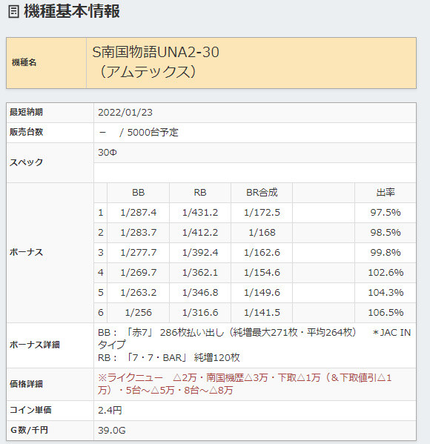
Task: Click the document icon beside 機種基本情報
Action: coord(13,12)
